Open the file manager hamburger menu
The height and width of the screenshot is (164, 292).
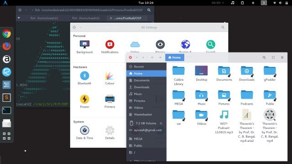point(282,57)
